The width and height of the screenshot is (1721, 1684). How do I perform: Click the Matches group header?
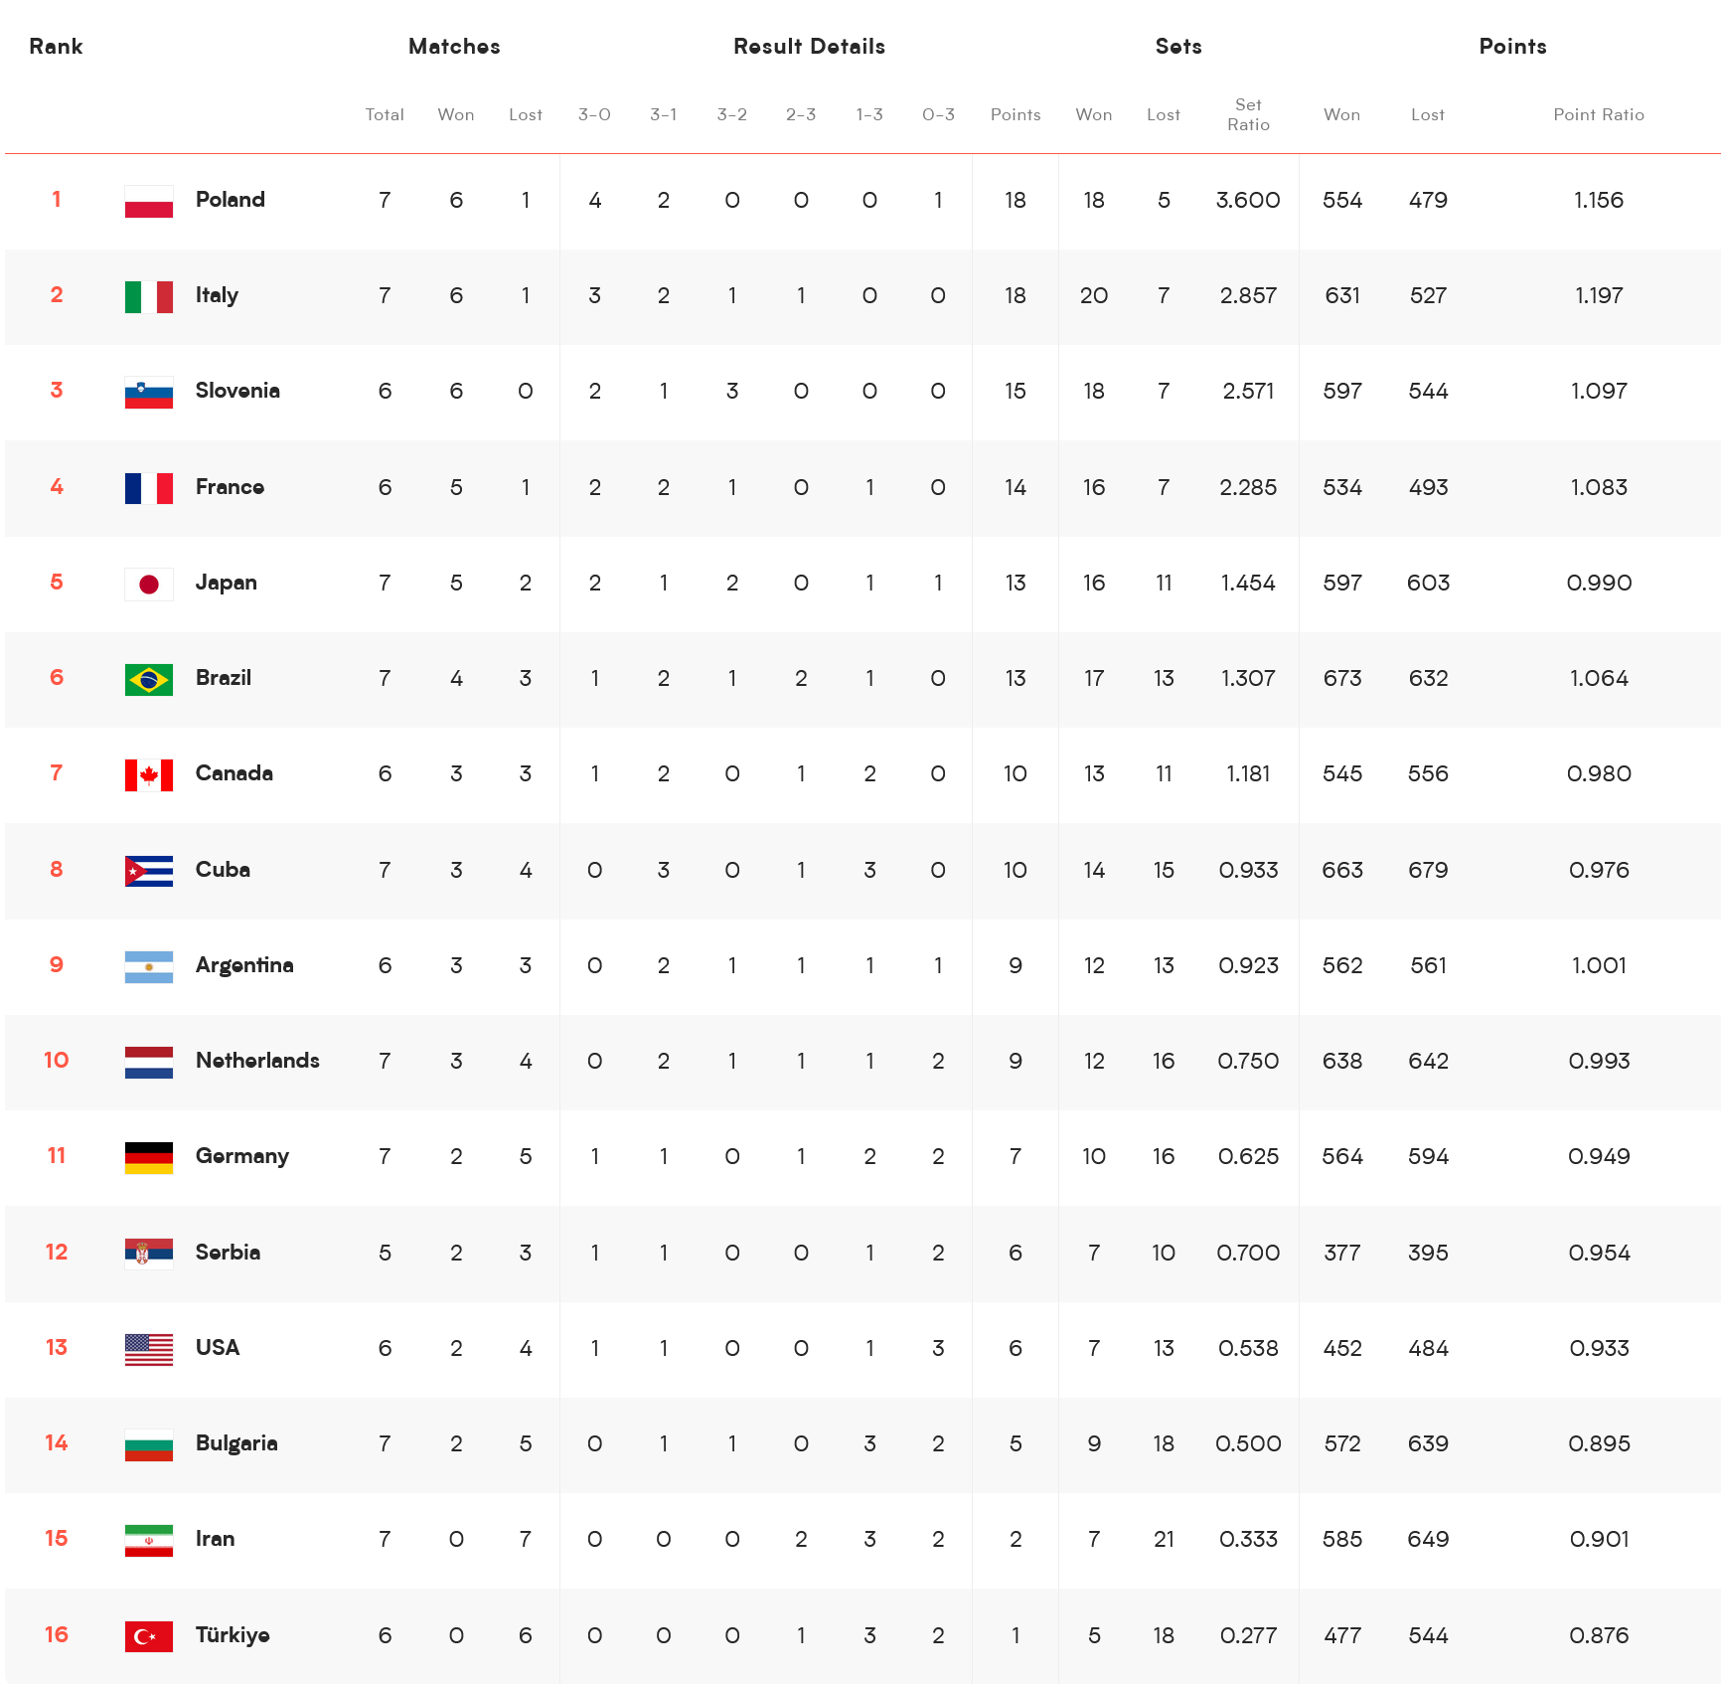point(454,47)
